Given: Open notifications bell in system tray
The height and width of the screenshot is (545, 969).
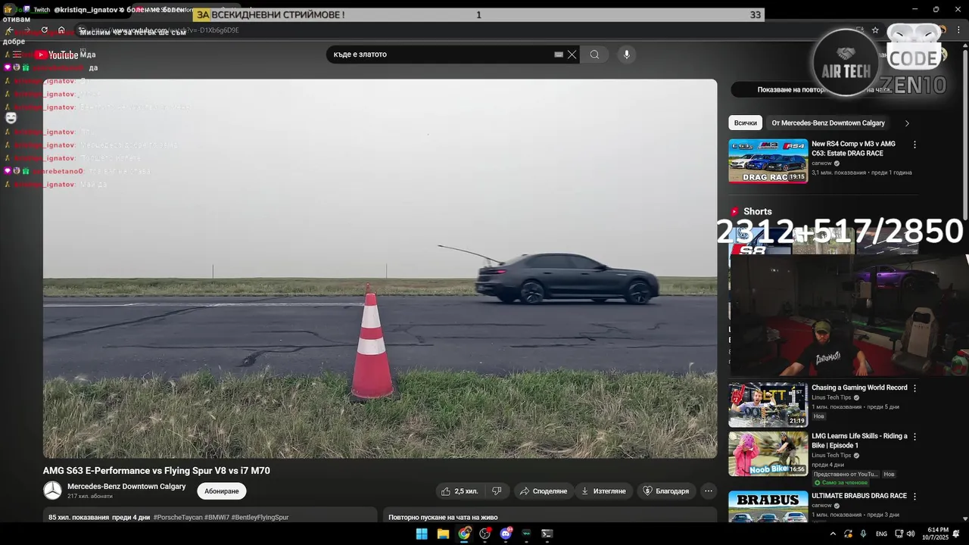Looking at the screenshot, I should (956, 534).
